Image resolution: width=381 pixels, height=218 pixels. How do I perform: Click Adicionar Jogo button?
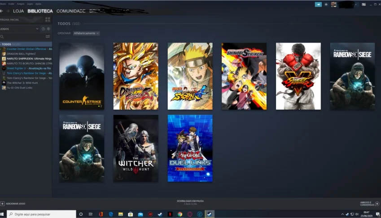tap(13, 204)
